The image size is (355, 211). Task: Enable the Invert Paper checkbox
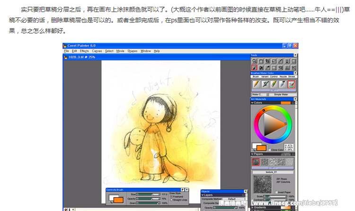(x=276, y=192)
